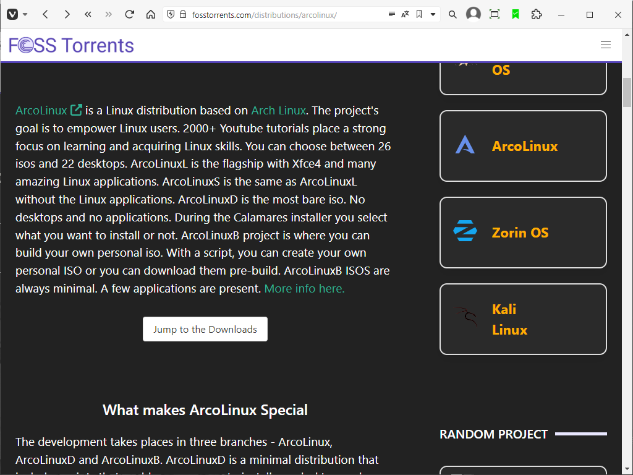Open the address bar history dropdown arrow
633x475 pixels.
tap(433, 15)
